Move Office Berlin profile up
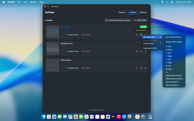The width and height of the screenshot is (194, 121). [x=62, y=66]
